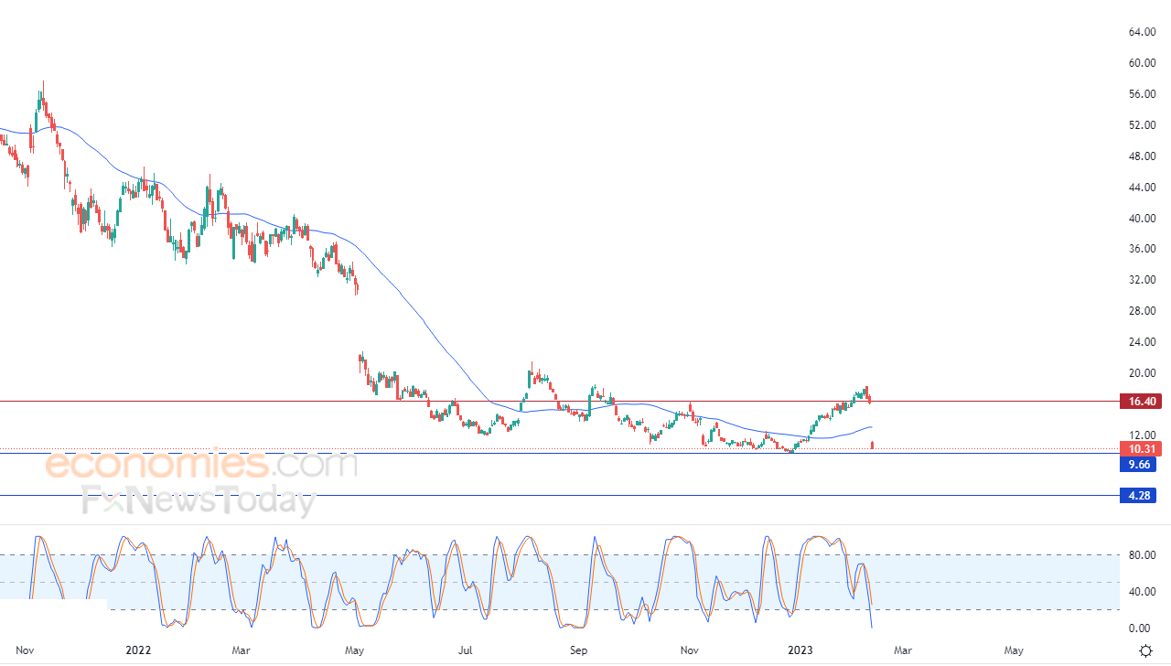
Task: Select the Sep label on time axis
Action: (578, 651)
